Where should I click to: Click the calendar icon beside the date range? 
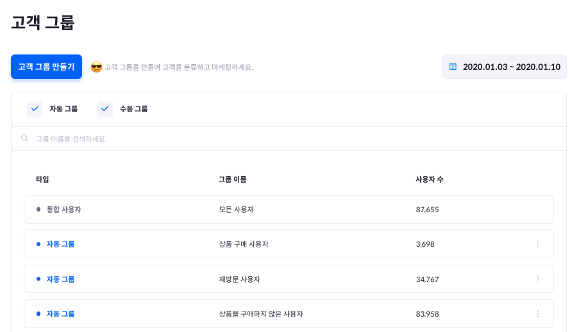pyautogui.click(x=453, y=67)
